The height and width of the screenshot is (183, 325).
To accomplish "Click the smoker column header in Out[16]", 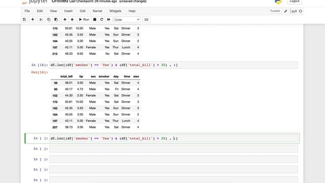I will click(x=104, y=76).
